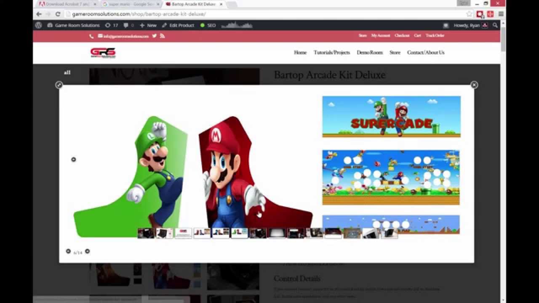The image size is (539, 303).
Task: Click the phone icon in the red header
Action: tap(91, 36)
